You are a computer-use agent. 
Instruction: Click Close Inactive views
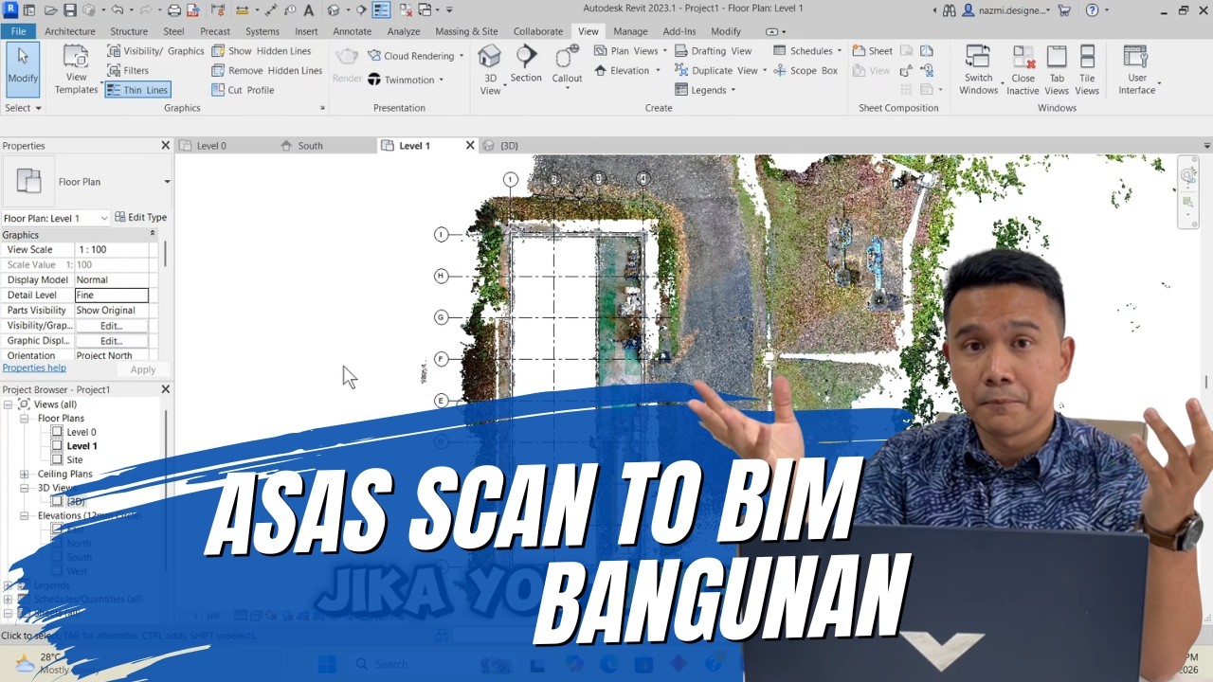pos(1023,70)
